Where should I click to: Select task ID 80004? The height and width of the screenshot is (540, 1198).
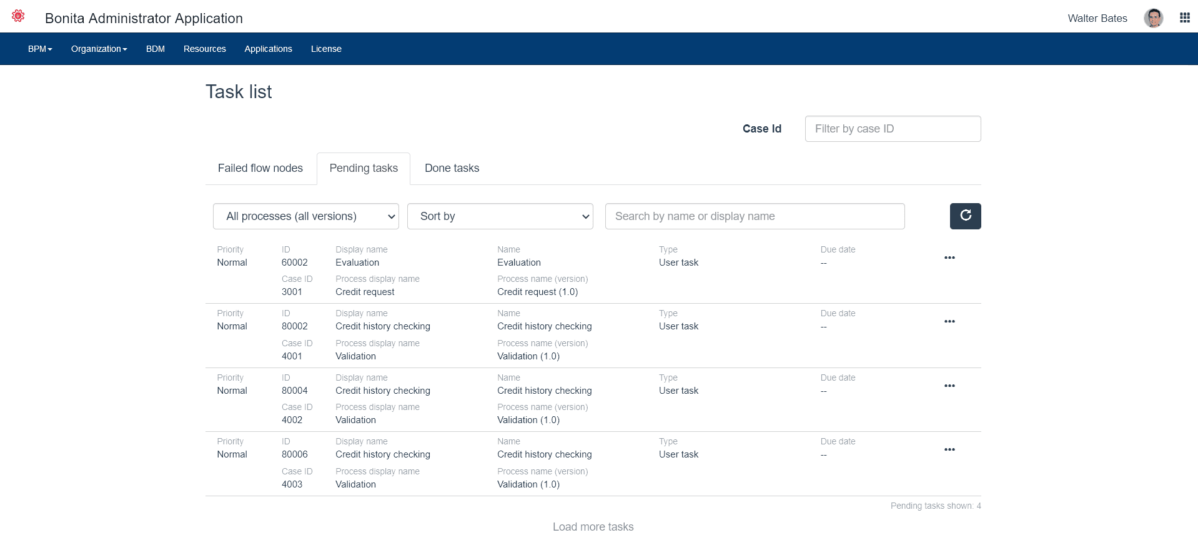[294, 391]
